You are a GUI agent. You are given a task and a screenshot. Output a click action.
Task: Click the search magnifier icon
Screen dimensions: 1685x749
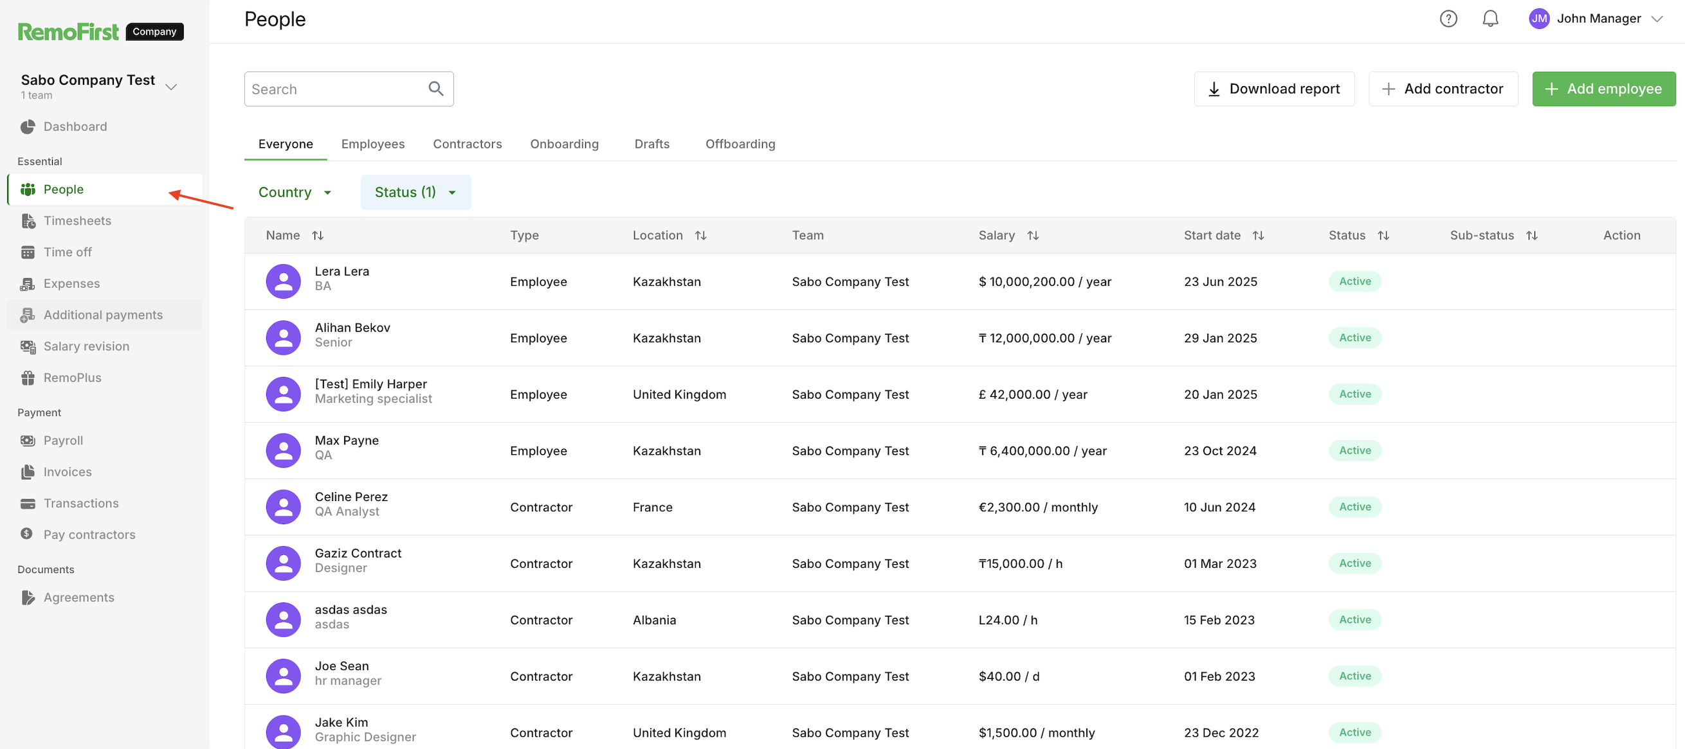click(x=435, y=89)
